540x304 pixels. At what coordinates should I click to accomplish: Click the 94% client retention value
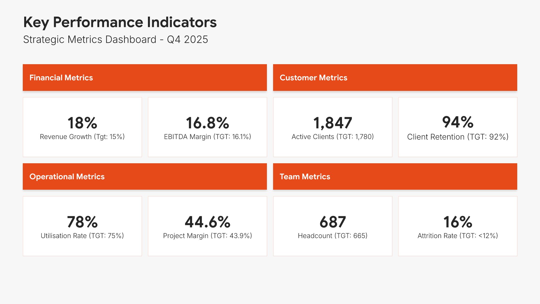(458, 122)
